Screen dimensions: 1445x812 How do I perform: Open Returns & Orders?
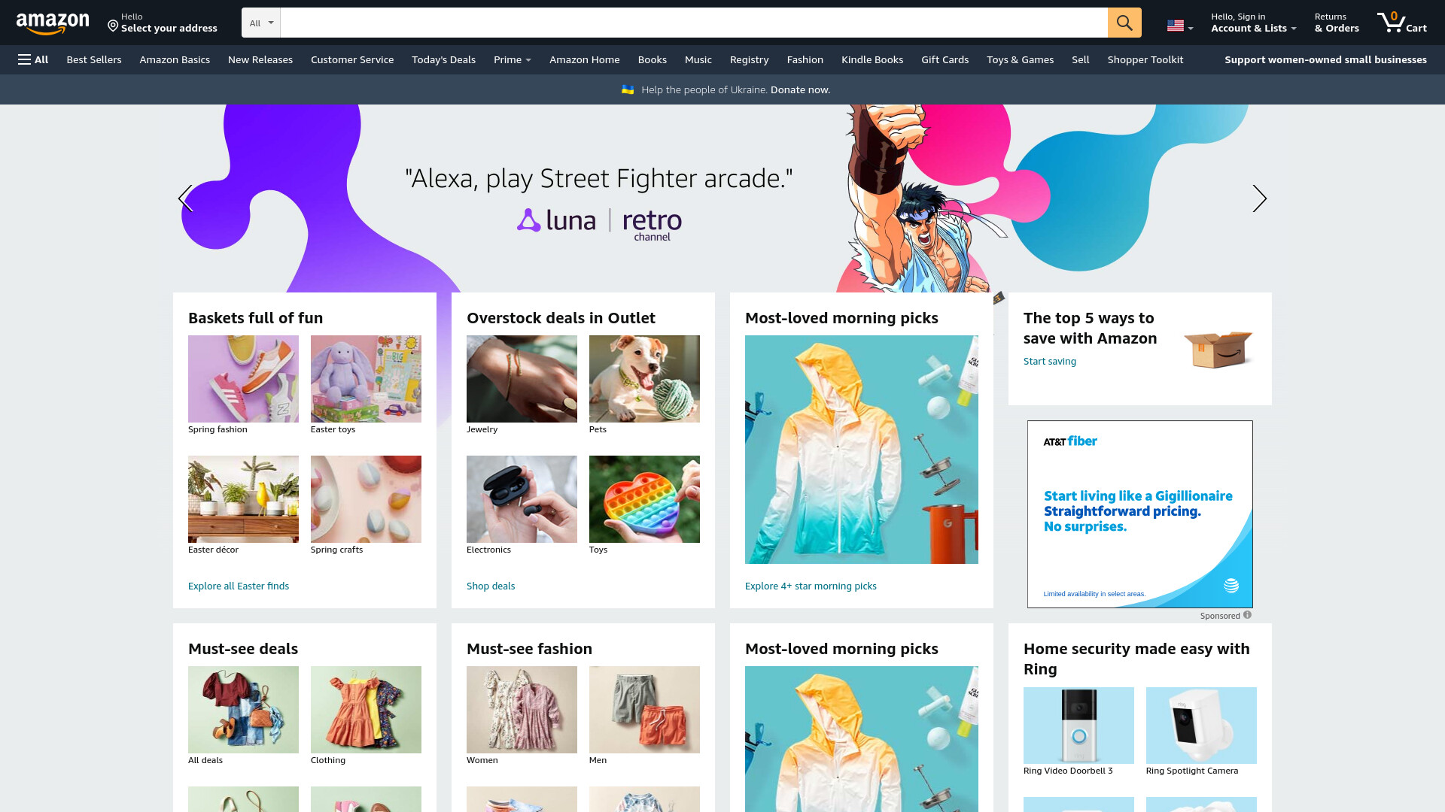(x=1337, y=23)
